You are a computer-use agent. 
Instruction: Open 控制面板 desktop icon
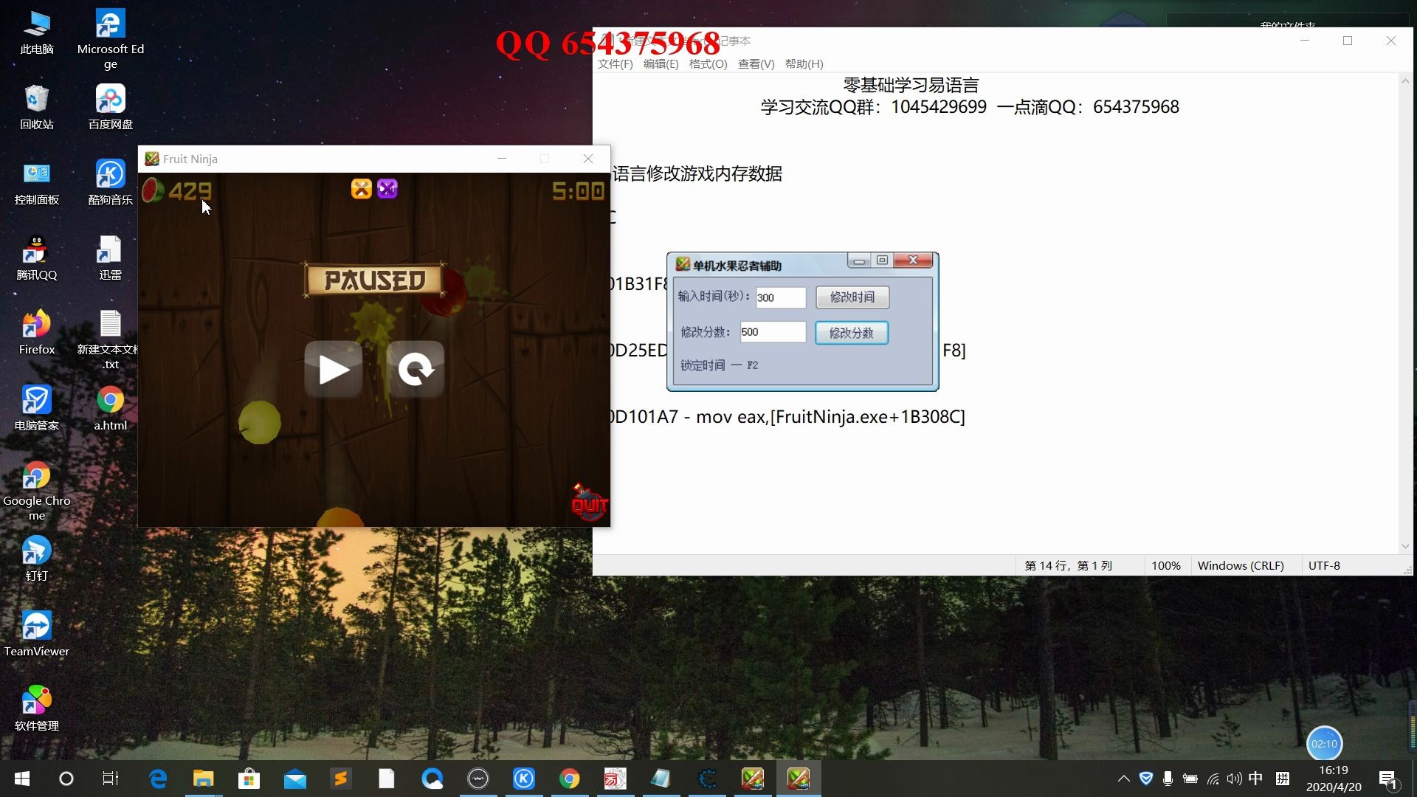[36, 183]
